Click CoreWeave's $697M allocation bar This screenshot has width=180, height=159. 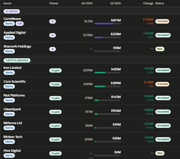[x=108, y=24]
